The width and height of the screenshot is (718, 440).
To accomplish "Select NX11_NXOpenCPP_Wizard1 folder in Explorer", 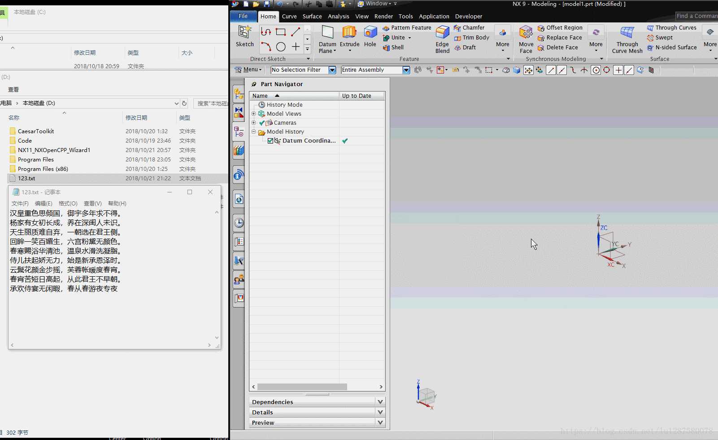I will tap(54, 150).
